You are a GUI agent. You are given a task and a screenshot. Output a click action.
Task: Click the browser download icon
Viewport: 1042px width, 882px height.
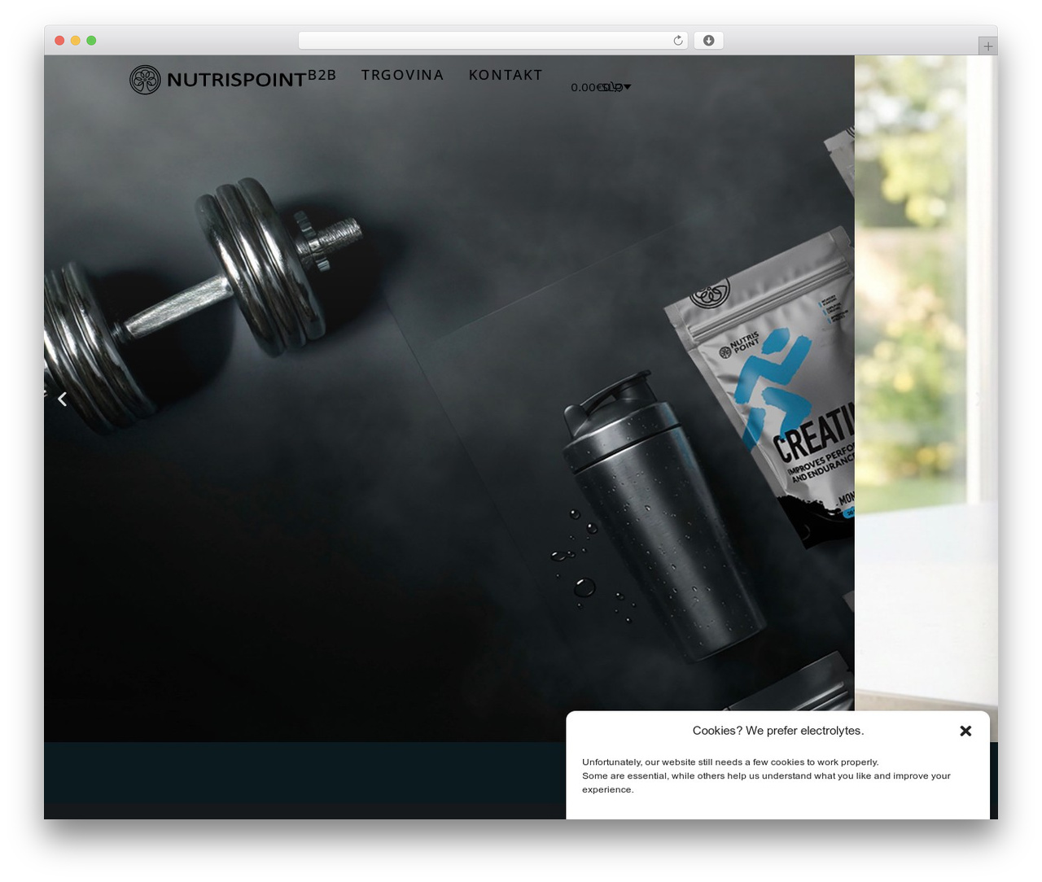pos(708,41)
